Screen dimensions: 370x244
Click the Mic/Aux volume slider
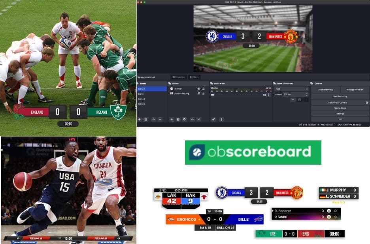pos(236,95)
